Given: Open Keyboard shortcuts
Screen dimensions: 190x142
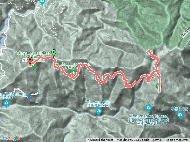Looking at the screenshot, I should pyautogui.click(x=100, y=140).
